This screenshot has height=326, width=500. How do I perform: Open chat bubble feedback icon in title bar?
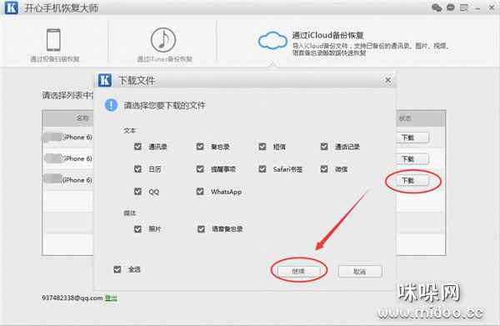pos(450,8)
